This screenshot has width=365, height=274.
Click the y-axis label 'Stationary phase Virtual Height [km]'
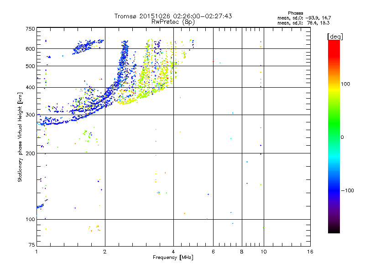pyautogui.click(x=20, y=137)
